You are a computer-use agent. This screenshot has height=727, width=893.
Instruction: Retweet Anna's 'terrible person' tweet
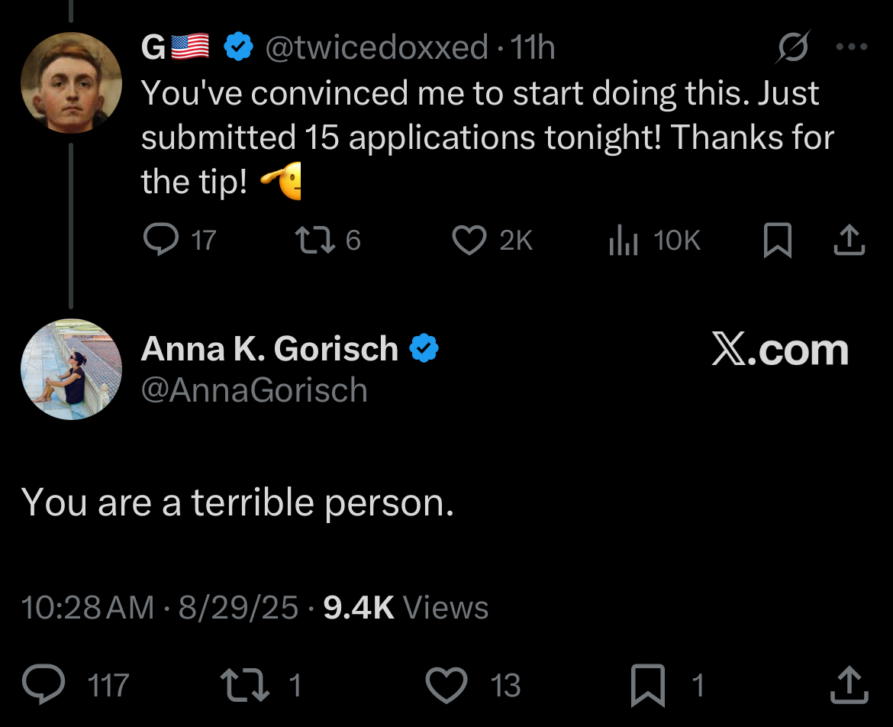[244, 685]
